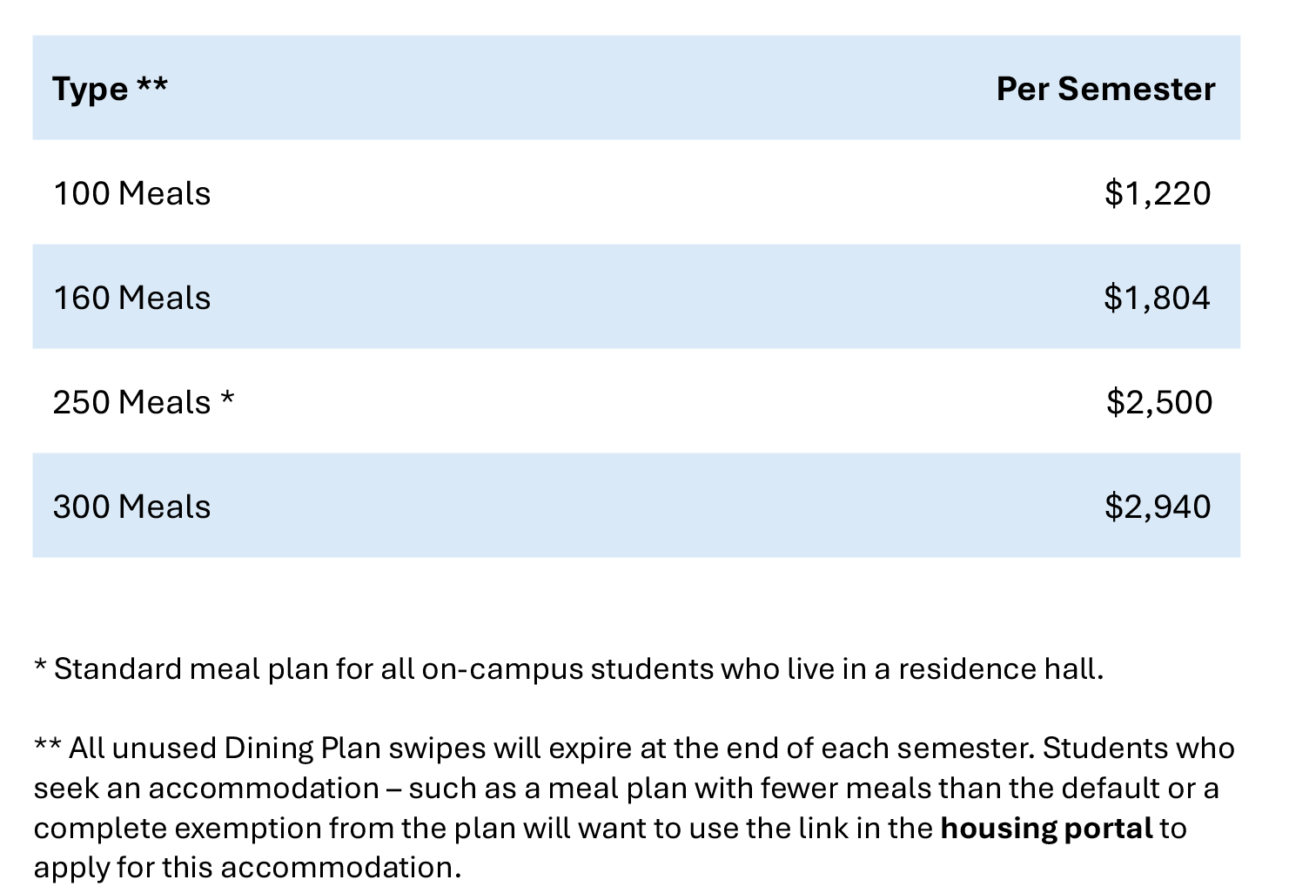The image size is (1289, 893).
Task: Click the bold "housing portal" link text
Action: coord(1046,828)
